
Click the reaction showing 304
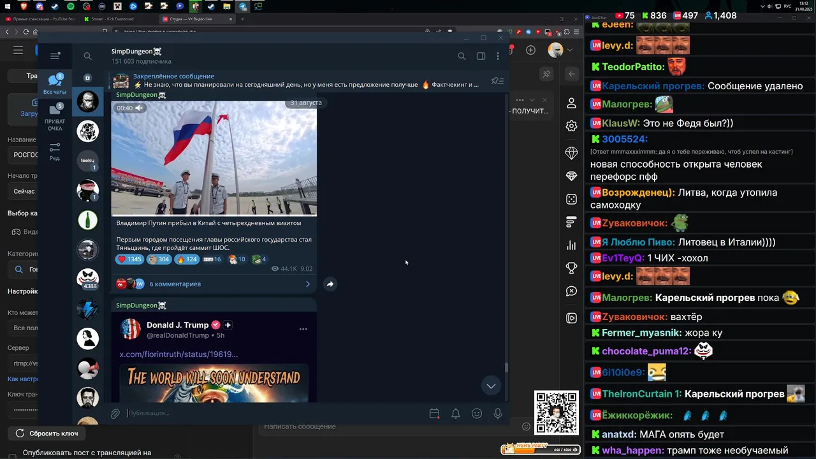(x=159, y=259)
